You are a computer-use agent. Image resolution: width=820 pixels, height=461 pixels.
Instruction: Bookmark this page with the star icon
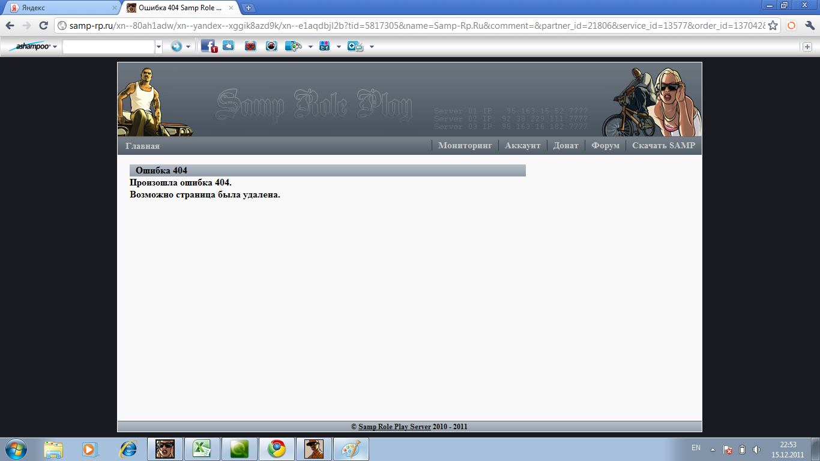[773, 26]
